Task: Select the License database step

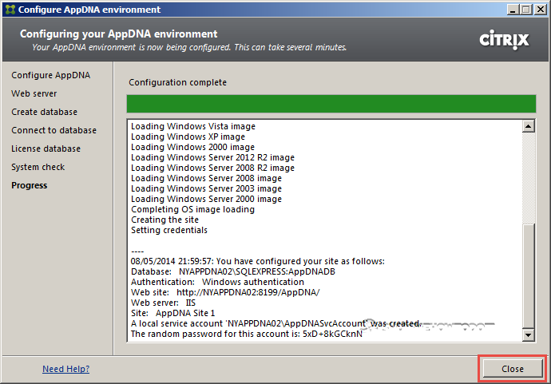Action: (46, 148)
